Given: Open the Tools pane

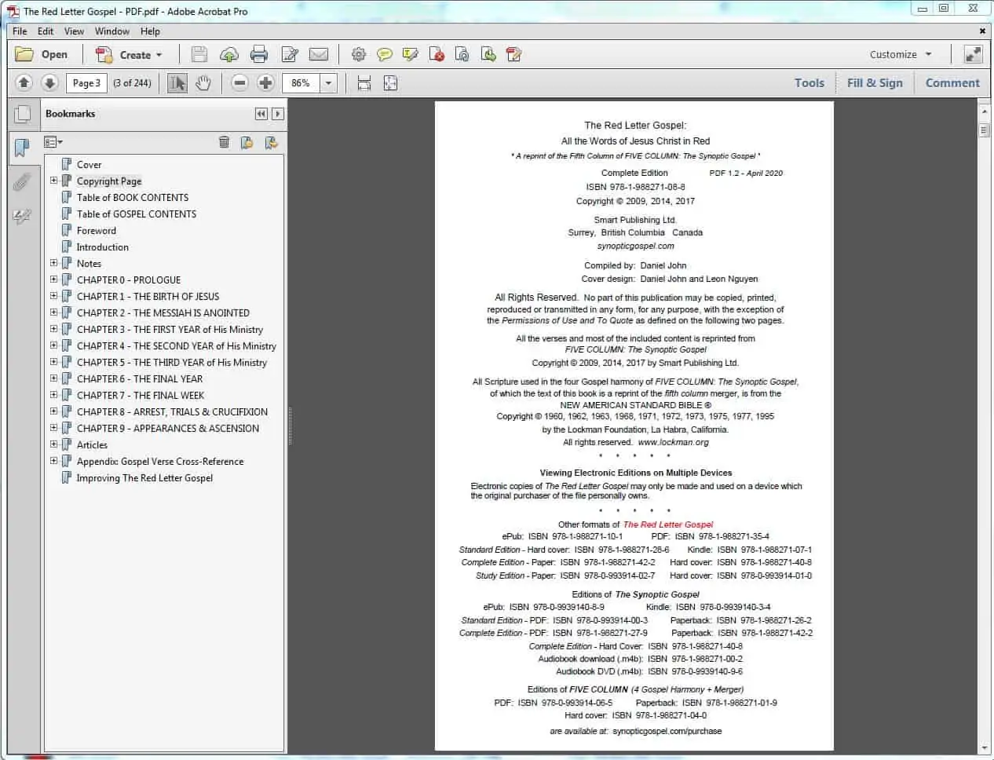Looking at the screenshot, I should click(809, 82).
